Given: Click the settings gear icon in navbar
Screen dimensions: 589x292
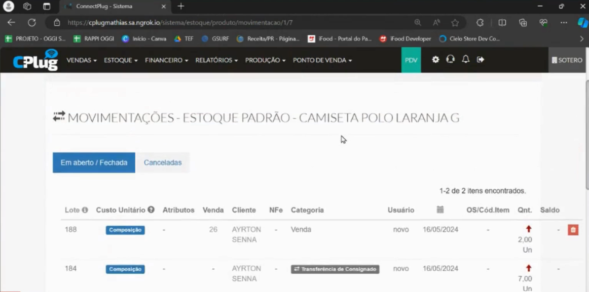Looking at the screenshot, I should 435,60.
